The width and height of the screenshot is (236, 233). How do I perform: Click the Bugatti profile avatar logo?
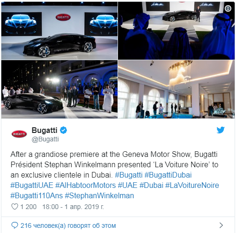pyautogui.click(x=19, y=134)
